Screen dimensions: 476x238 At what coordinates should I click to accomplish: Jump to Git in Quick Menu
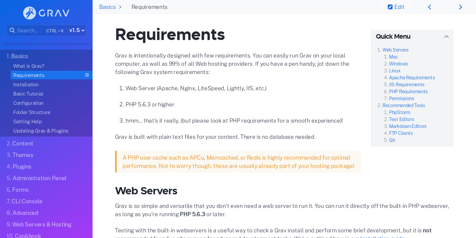tap(392, 140)
